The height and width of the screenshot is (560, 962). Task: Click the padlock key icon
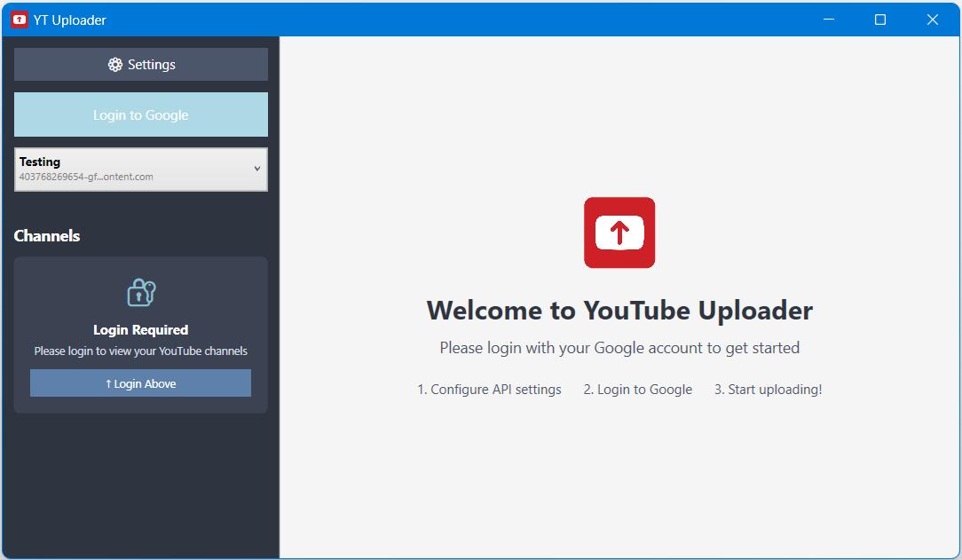[x=141, y=293]
